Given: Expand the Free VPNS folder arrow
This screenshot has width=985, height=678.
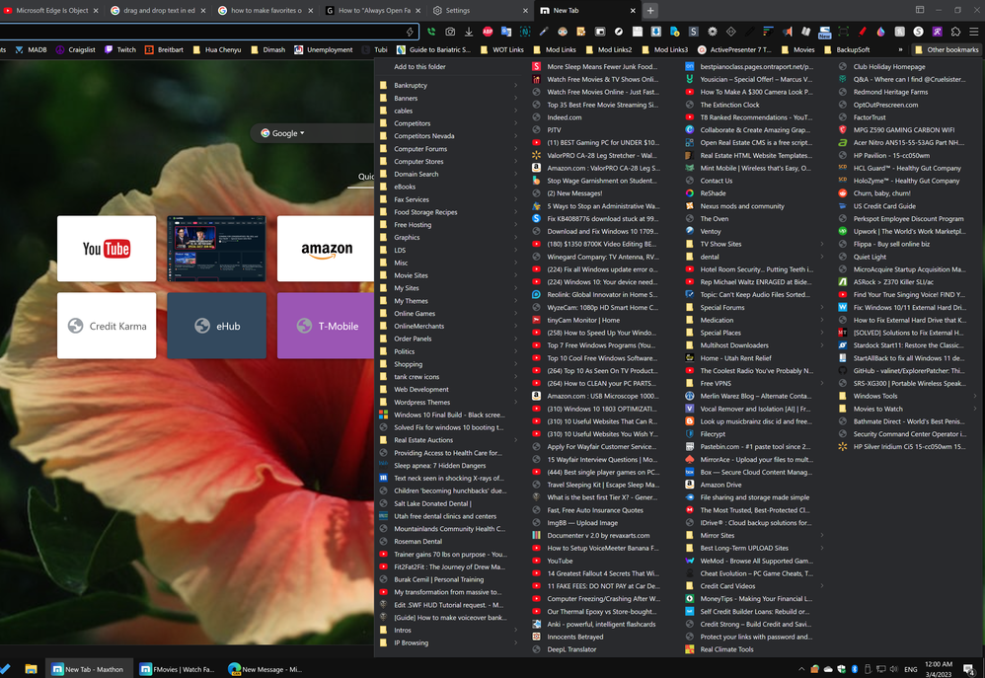Looking at the screenshot, I should tap(822, 383).
